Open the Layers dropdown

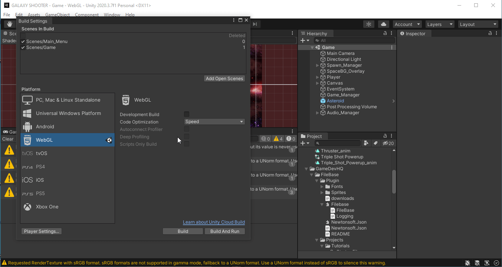pyautogui.click(x=440, y=24)
